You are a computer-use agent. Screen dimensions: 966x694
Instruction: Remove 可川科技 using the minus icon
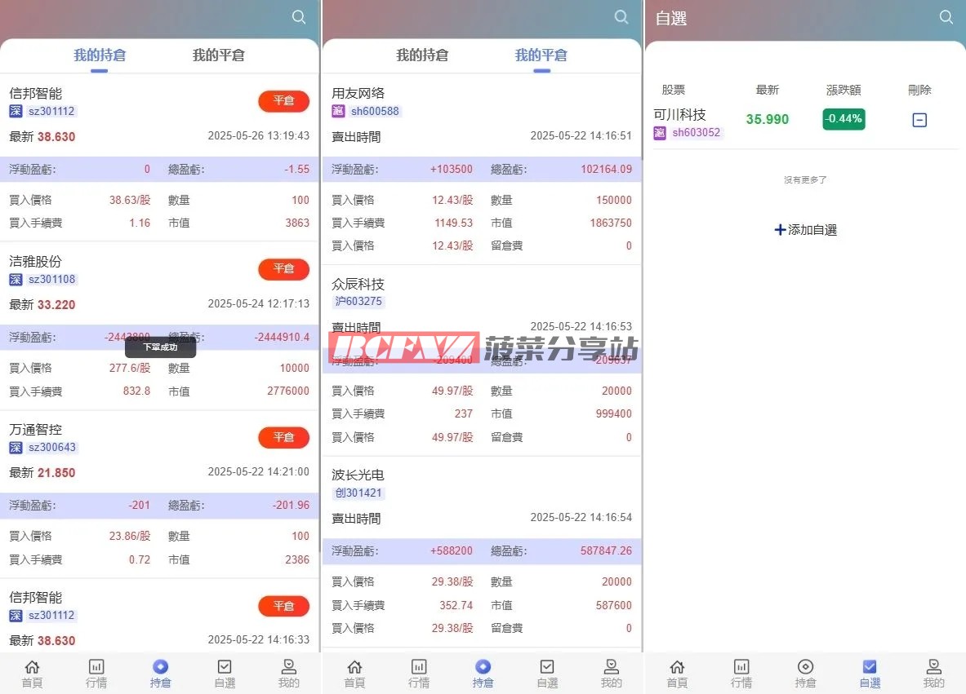919,121
